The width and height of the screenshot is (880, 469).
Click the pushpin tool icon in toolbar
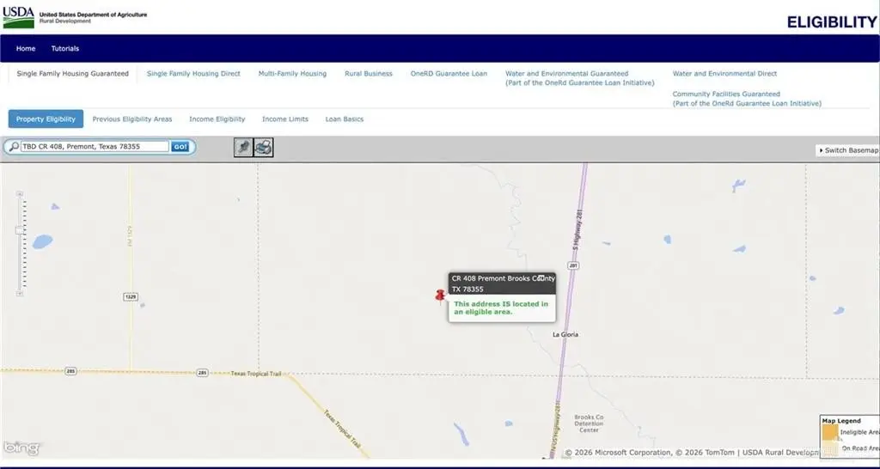(x=243, y=147)
